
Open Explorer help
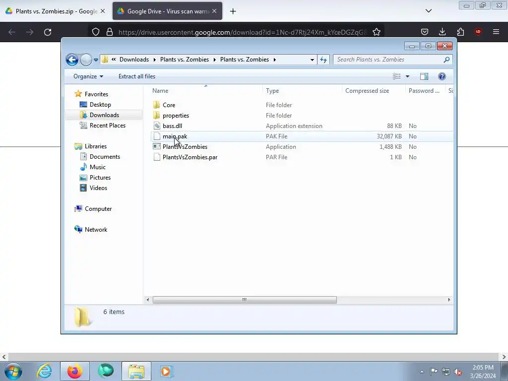pos(442,76)
